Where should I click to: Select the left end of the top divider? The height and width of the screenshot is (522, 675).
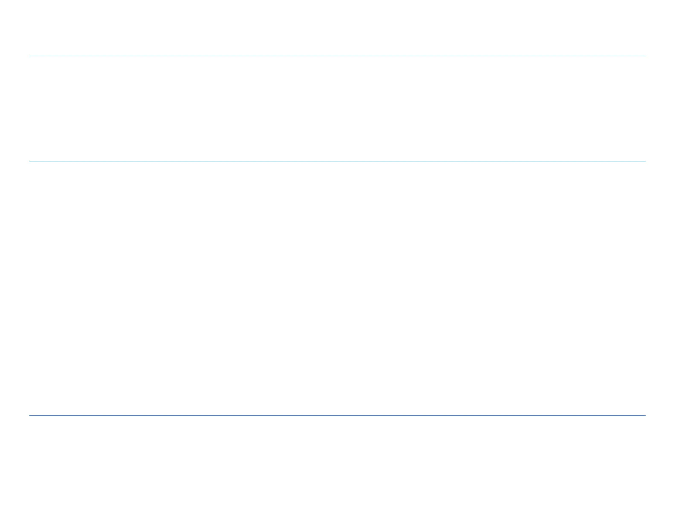30,56
